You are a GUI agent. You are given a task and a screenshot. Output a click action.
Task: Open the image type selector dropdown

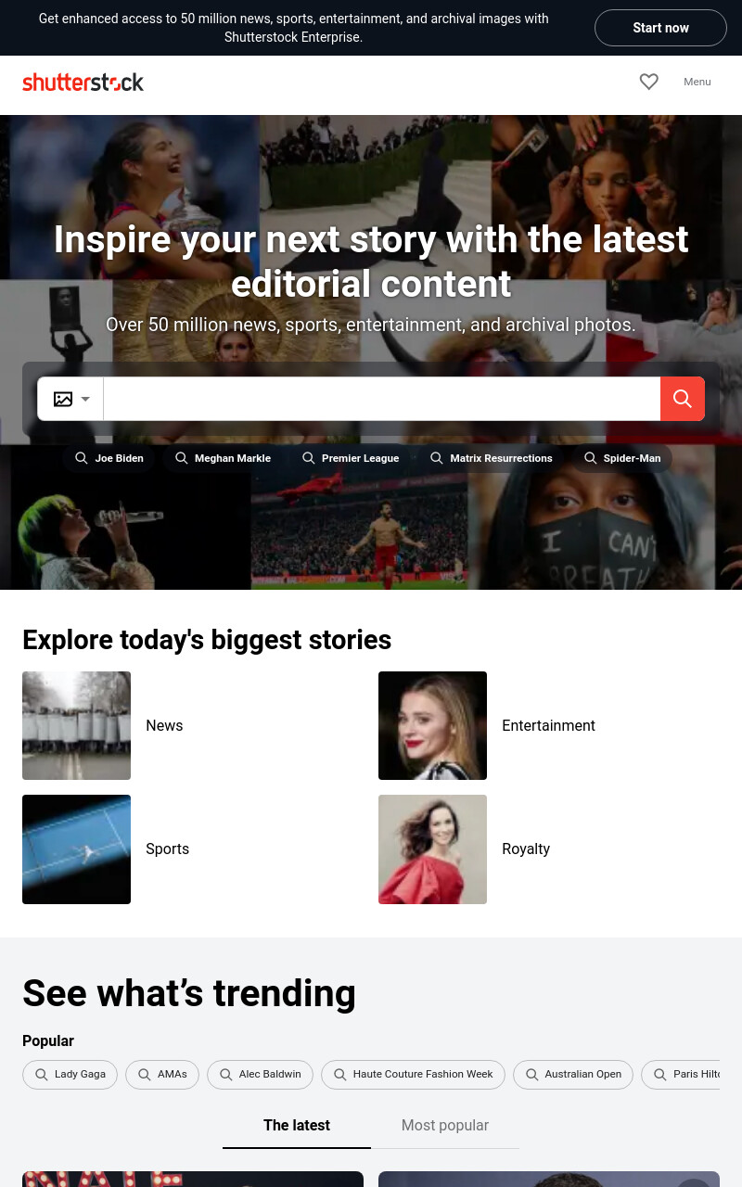70,399
